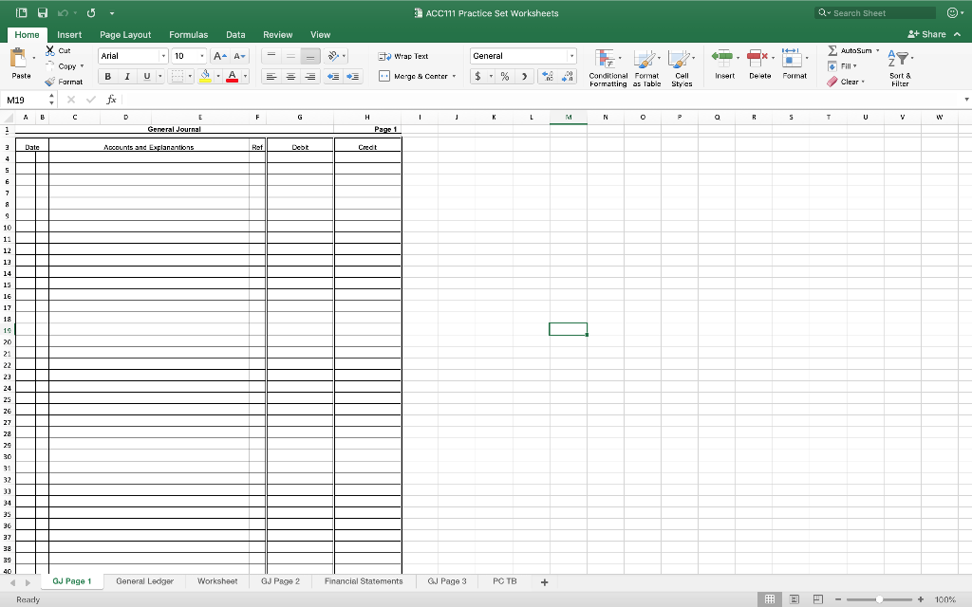Cut the selection with scissors icon
The height and width of the screenshot is (607, 972).
49,51
